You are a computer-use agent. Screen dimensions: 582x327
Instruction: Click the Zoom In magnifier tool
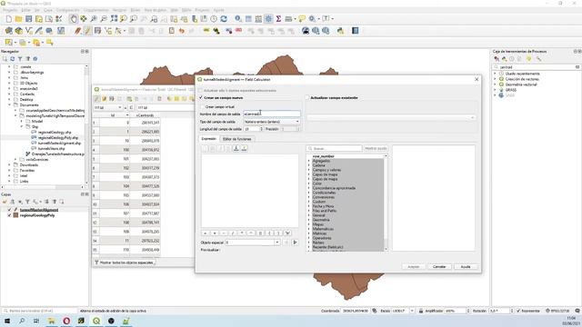[94, 19]
